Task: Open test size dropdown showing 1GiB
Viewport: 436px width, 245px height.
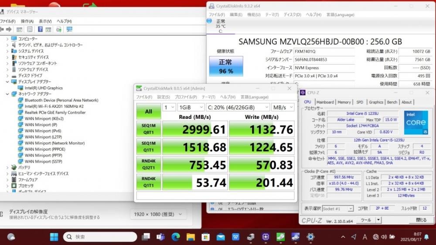Action: click(191, 107)
